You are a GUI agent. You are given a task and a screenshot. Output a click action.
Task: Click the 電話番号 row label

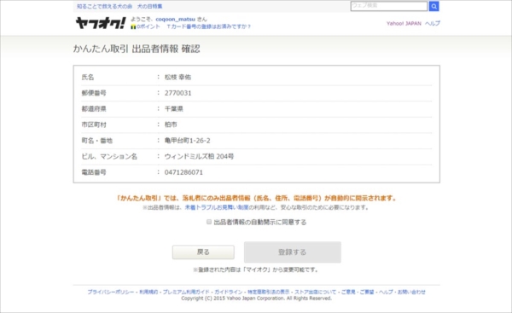(x=94, y=172)
